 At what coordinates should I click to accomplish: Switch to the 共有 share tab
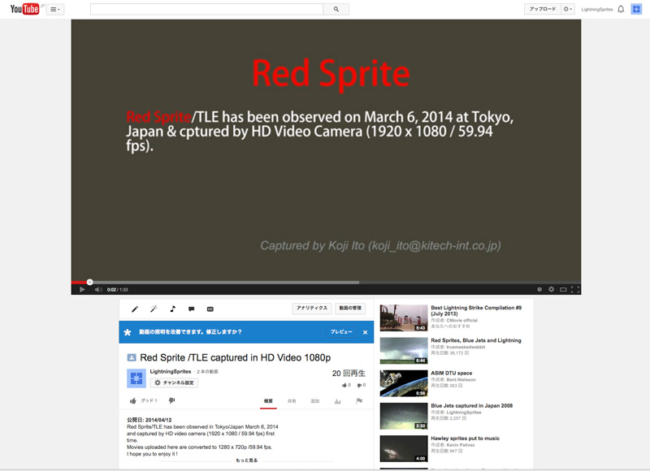click(292, 401)
